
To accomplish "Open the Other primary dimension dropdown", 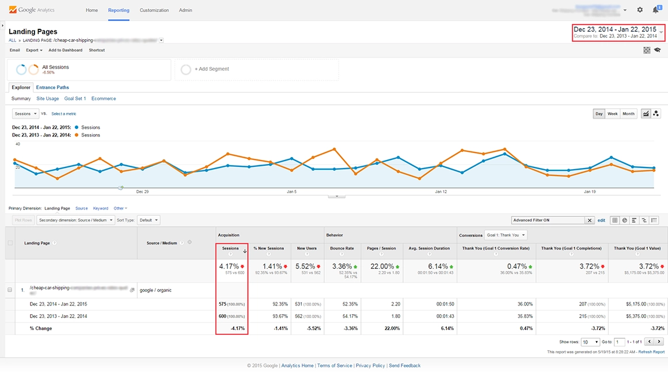I will click(120, 208).
